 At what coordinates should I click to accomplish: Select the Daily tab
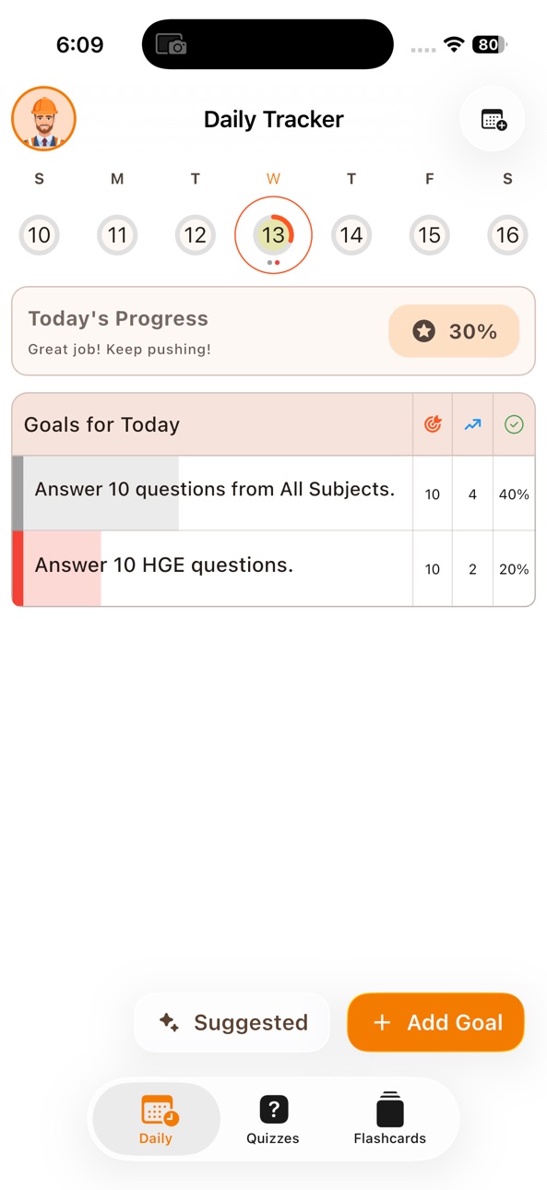156,1119
